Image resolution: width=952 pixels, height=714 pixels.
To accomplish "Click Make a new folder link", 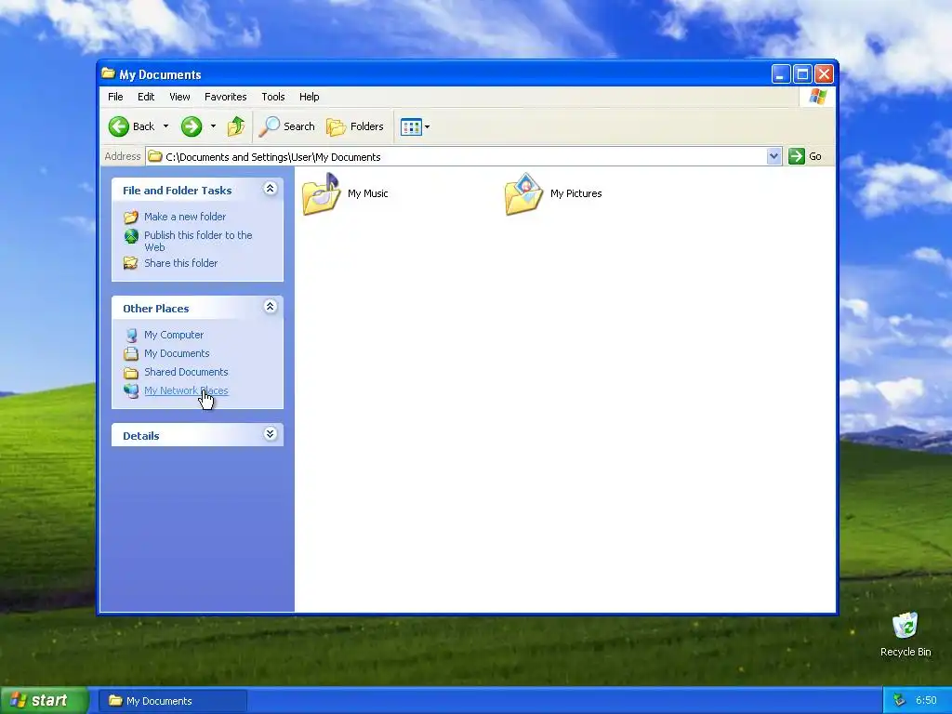I will tap(185, 217).
